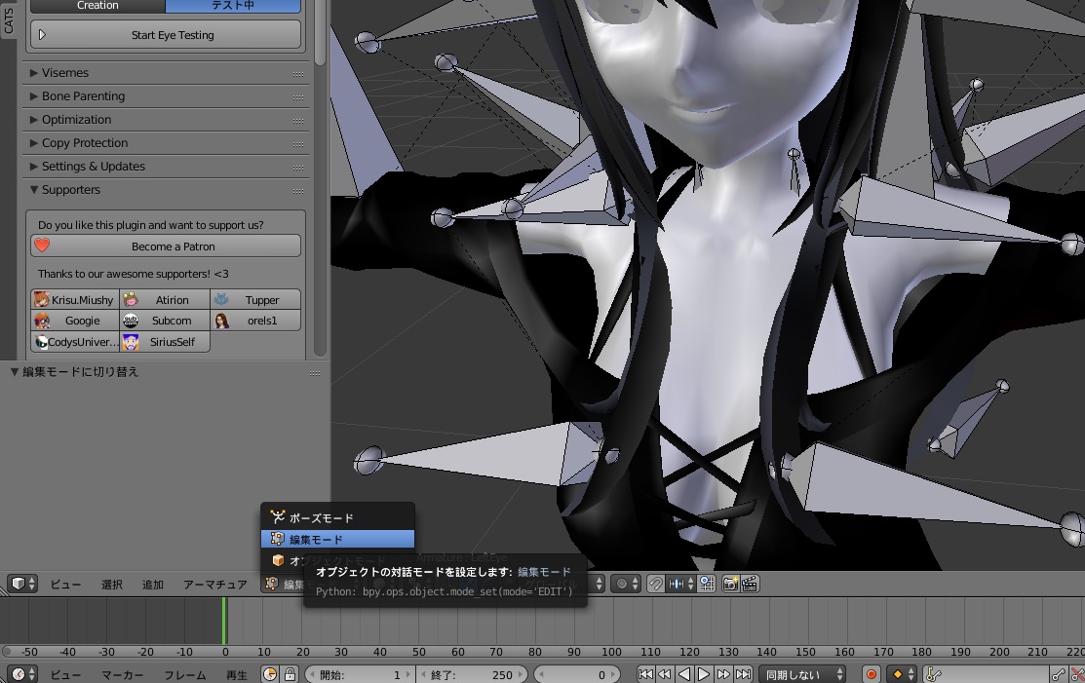
Task: Click the 終了 end frame field
Action: coord(472,674)
